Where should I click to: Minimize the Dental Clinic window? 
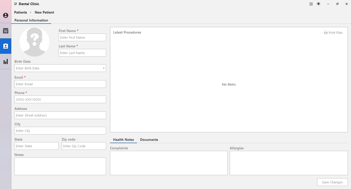(x=328, y=4)
